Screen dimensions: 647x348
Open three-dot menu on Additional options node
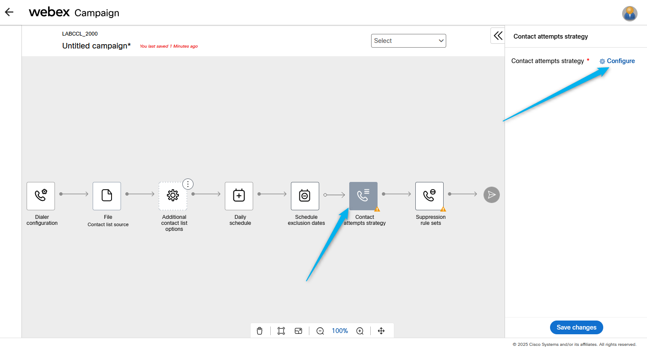click(x=188, y=184)
